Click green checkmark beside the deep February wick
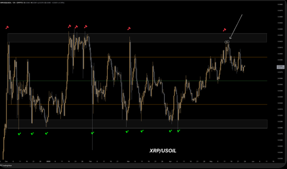Screen dimensions: 287x169 tap(93, 133)
